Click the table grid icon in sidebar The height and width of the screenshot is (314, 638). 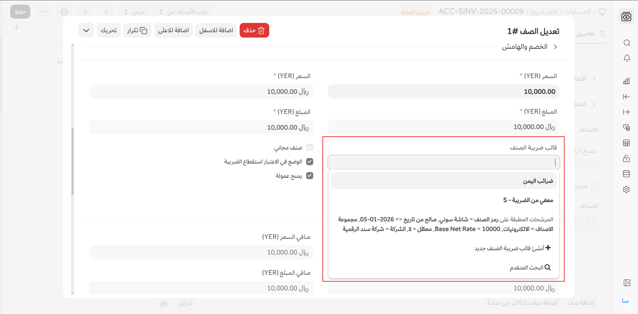point(626,143)
